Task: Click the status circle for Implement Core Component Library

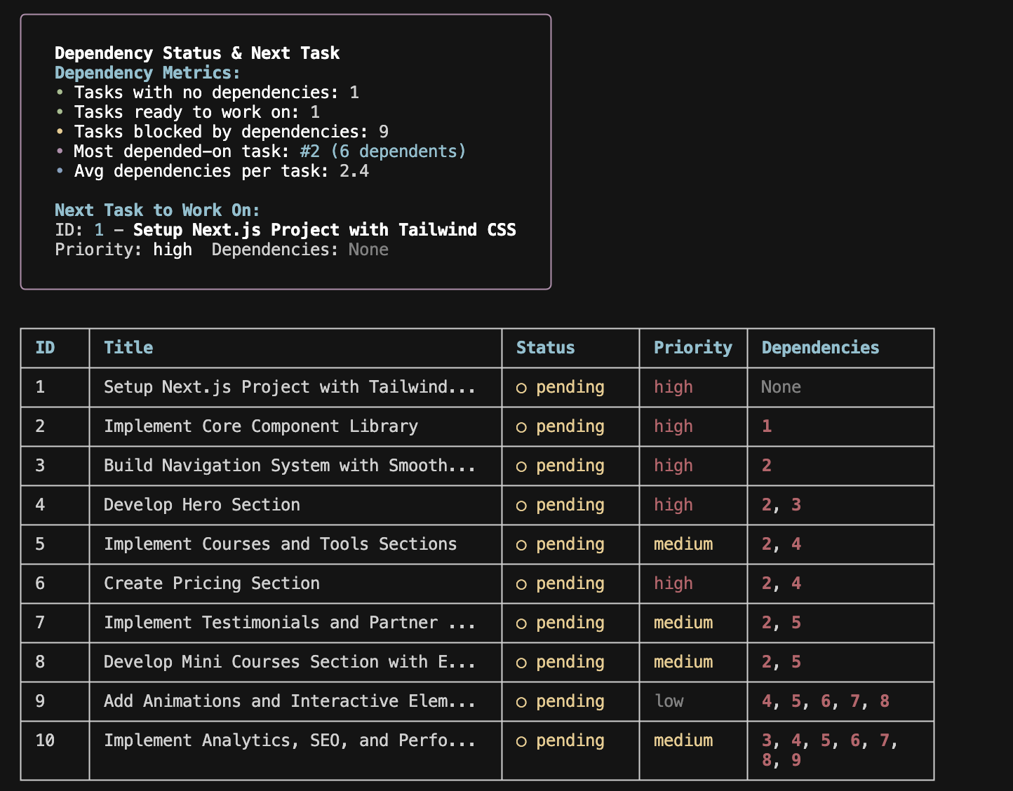Action: coord(521,428)
